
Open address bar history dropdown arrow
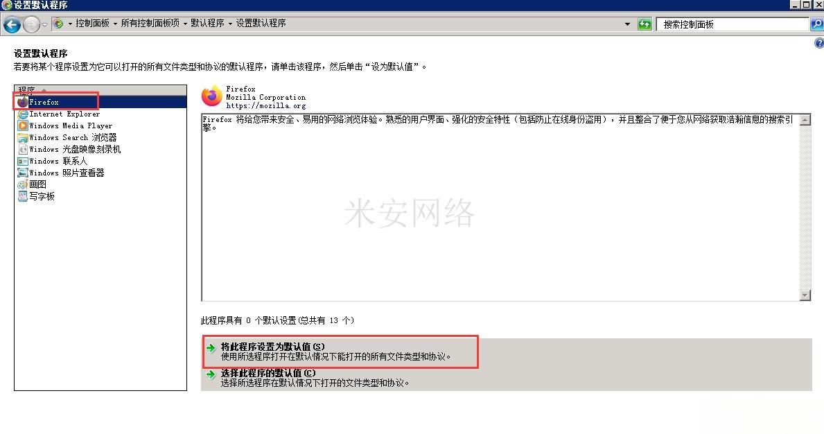[627, 24]
